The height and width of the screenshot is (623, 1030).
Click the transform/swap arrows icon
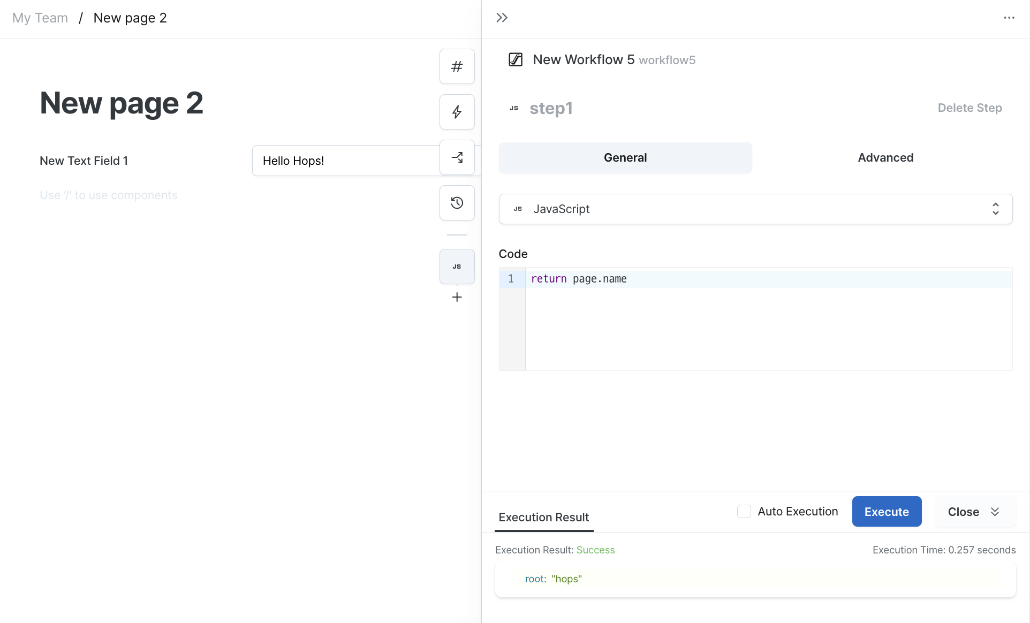457,157
